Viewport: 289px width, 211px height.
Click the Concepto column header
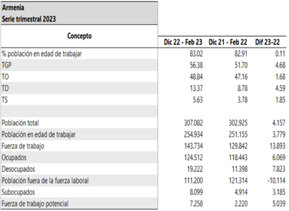[x=79, y=36]
